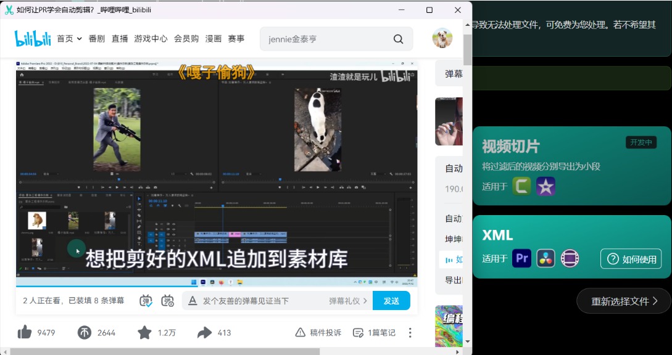Open 会员购 from the navigation
The width and height of the screenshot is (672, 355).
click(186, 39)
